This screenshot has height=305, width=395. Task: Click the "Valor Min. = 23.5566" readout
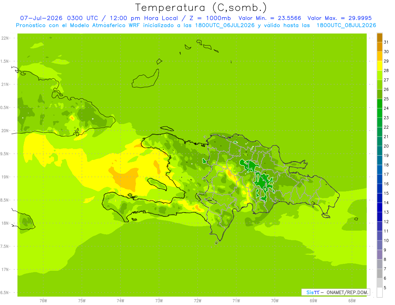pyautogui.click(x=270, y=18)
